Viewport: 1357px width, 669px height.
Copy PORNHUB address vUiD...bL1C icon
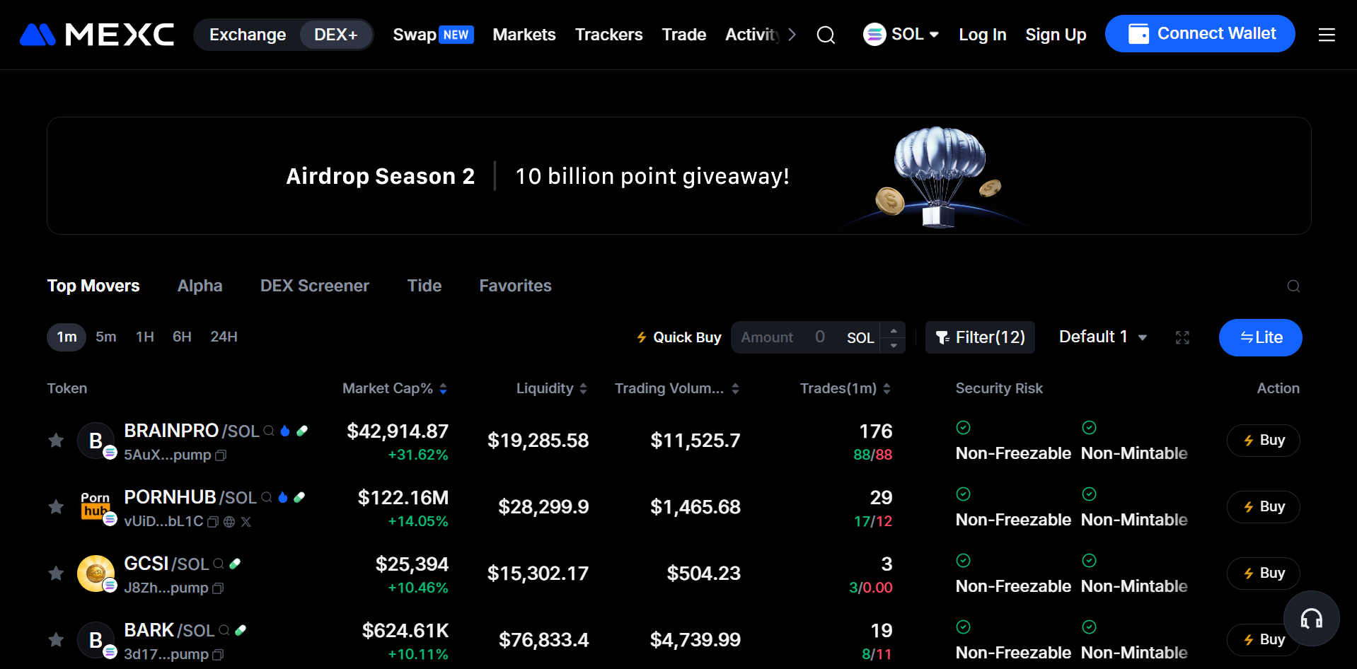point(212,522)
